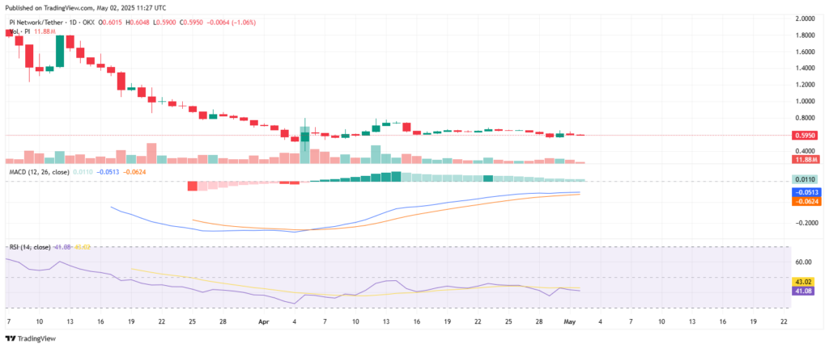
Task: Click the May label on date axis
Action: (x=570, y=321)
